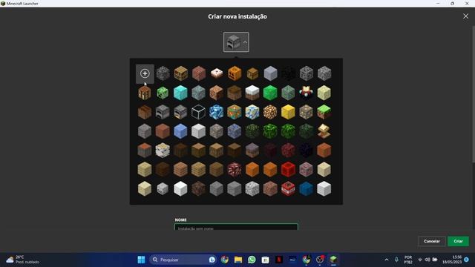Viewport: 475px width, 267px height.
Task: Select the dark blue Water block icon
Action: [x=306, y=188]
